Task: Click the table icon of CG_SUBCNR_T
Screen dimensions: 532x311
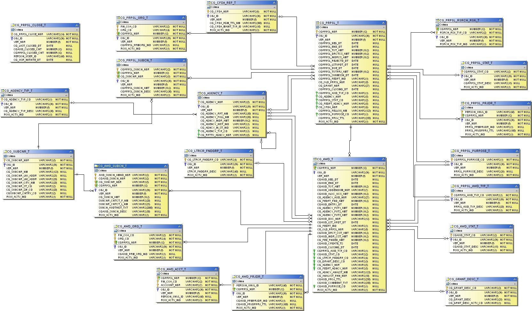Action: (5, 152)
